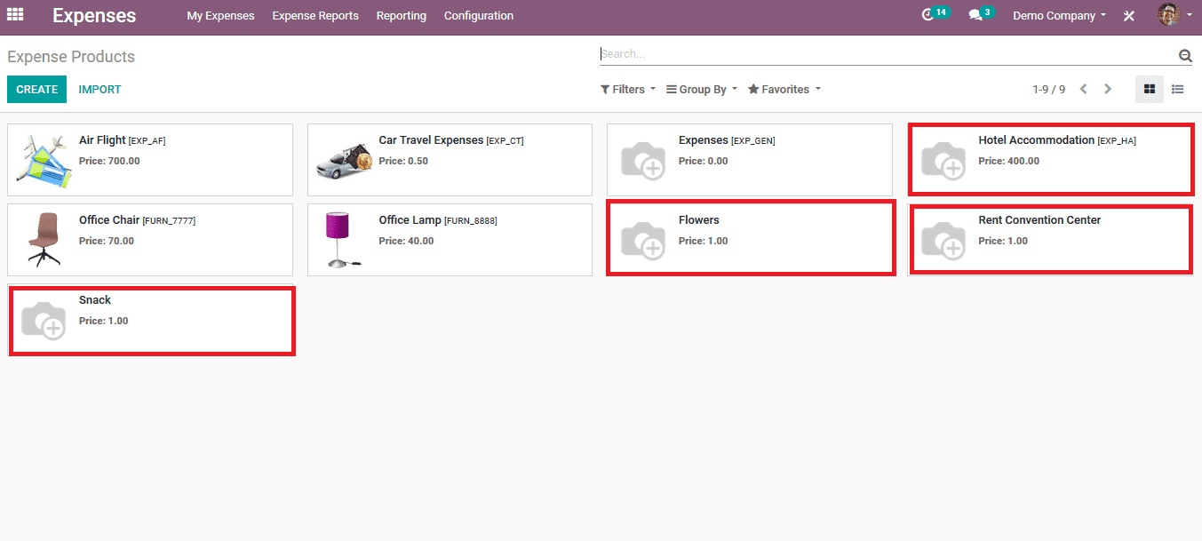Open Rent Convention Center product name

click(x=1039, y=220)
